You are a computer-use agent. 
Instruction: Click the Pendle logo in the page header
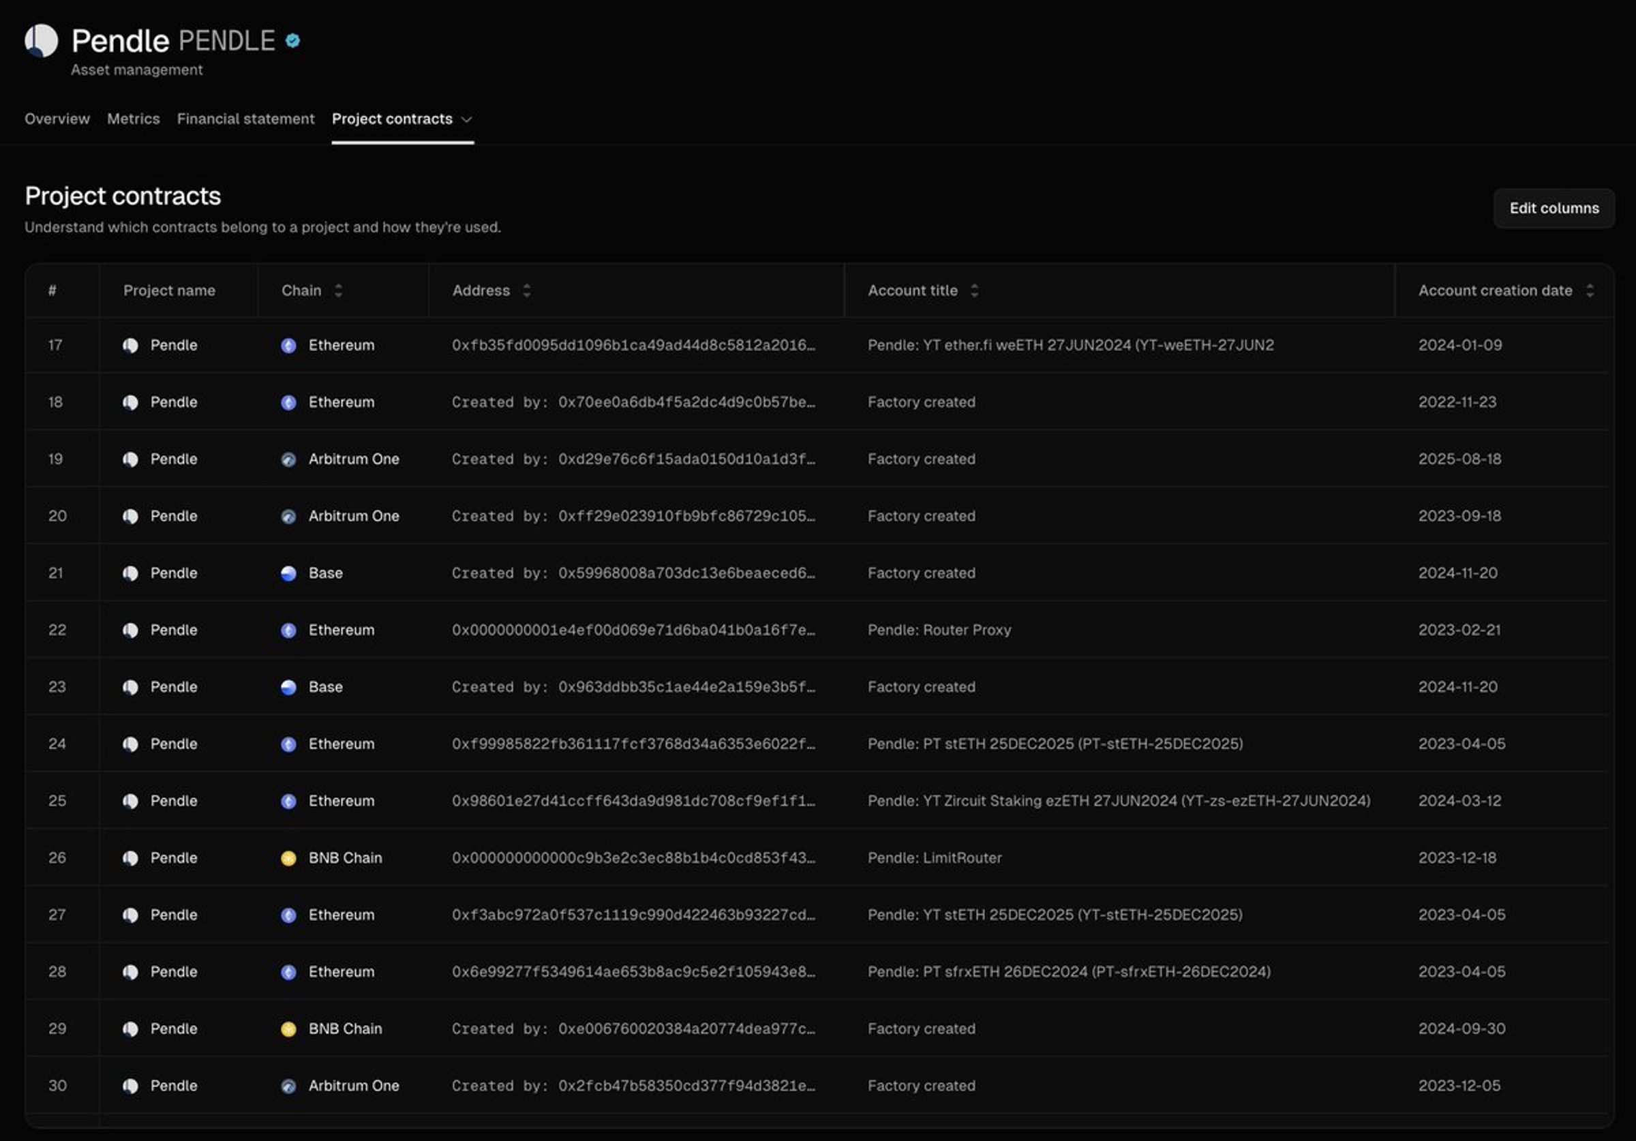42,41
